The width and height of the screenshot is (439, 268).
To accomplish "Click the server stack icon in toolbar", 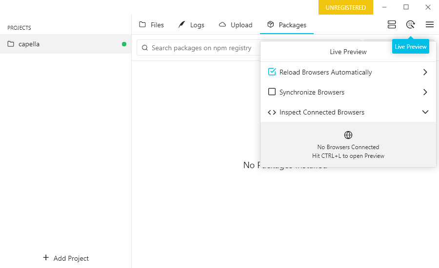I will [392, 24].
